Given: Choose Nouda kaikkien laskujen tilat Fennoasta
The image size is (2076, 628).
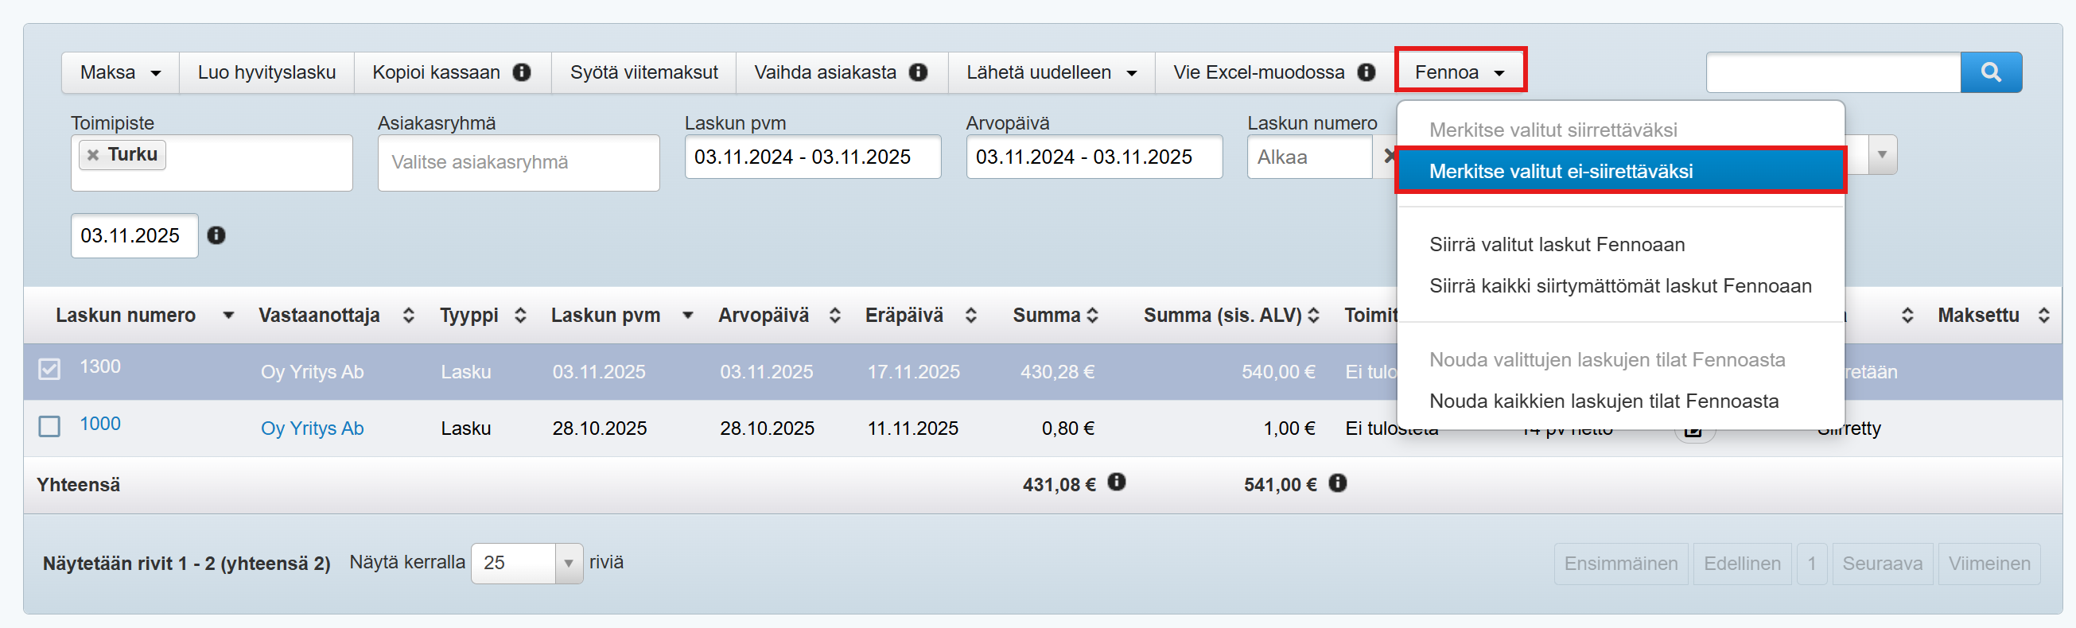Looking at the screenshot, I should pos(1603,401).
